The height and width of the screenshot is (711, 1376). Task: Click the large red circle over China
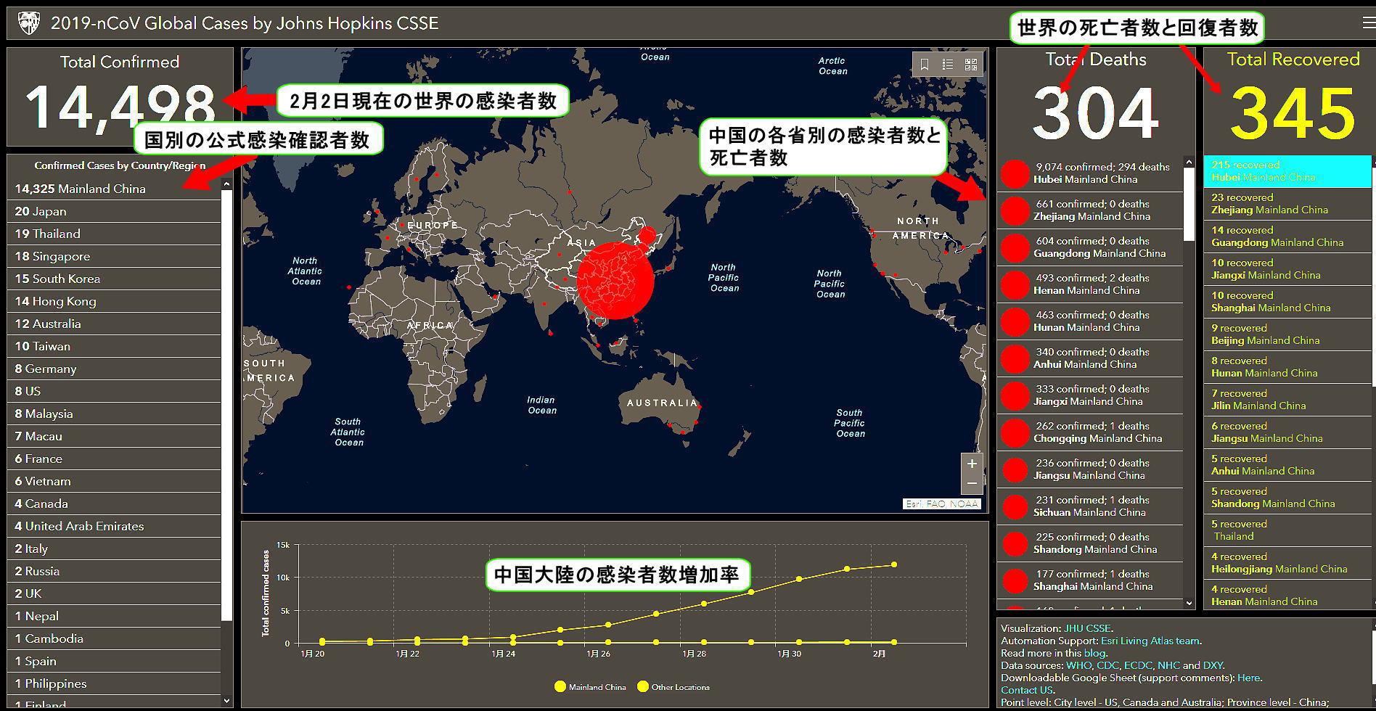click(x=617, y=281)
